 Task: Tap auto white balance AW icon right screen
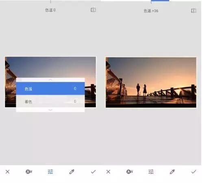click(x=130, y=172)
